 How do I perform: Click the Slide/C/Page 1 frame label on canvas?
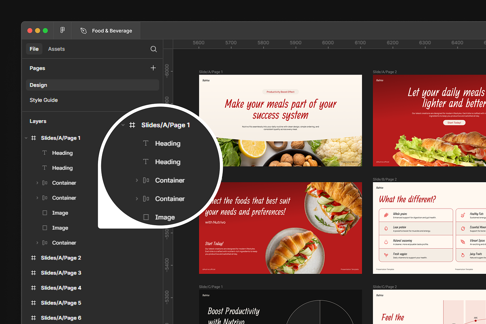[211, 287]
